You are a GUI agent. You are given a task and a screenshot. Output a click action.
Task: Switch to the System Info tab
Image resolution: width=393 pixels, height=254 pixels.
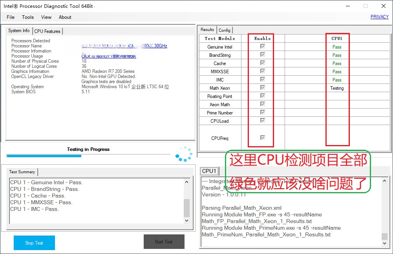pyautogui.click(x=19, y=31)
